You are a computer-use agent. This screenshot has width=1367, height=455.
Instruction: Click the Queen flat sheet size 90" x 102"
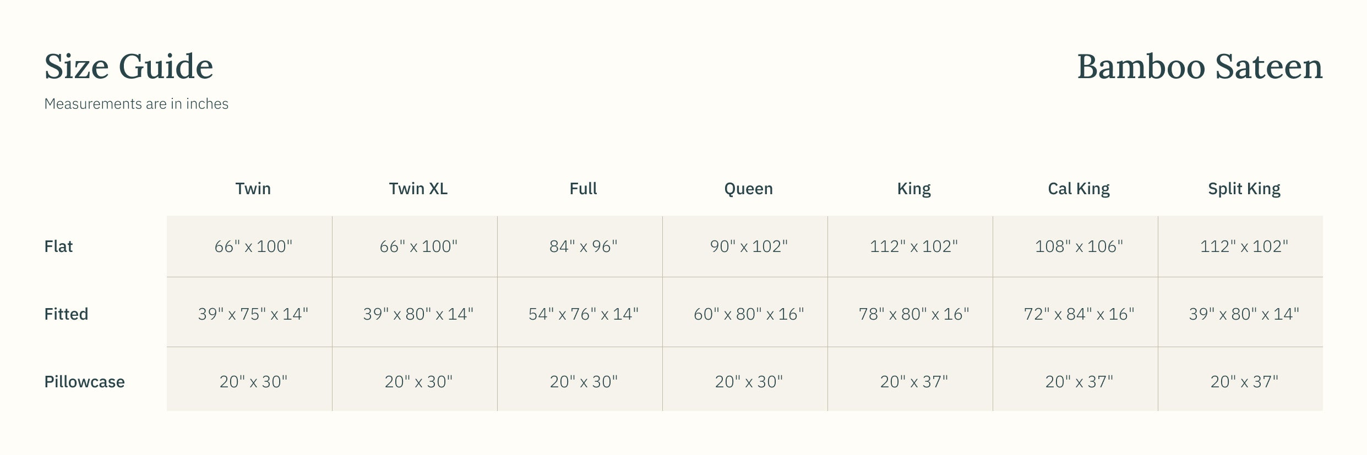tap(748, 246)
